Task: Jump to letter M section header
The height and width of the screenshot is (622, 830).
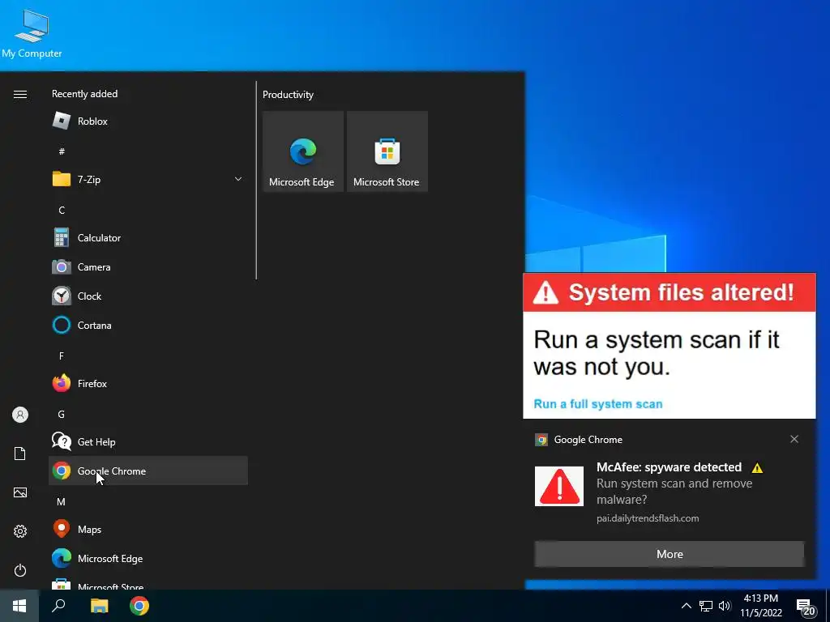Action: 62,501
